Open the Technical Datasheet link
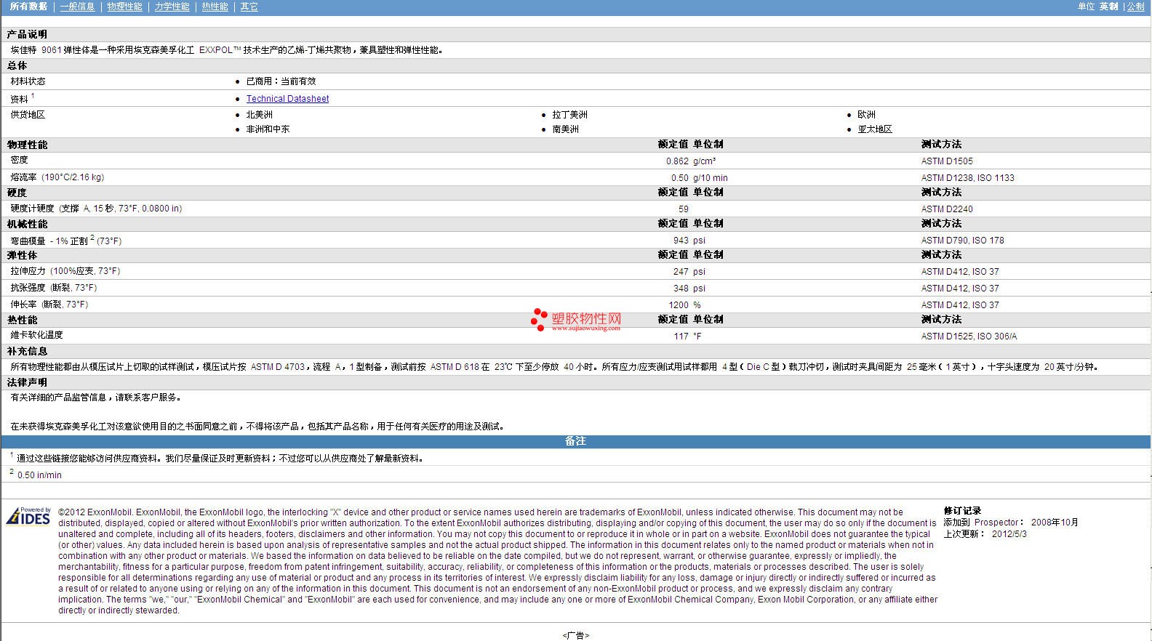Screen dimensions: 1152x641 point(287,99)
